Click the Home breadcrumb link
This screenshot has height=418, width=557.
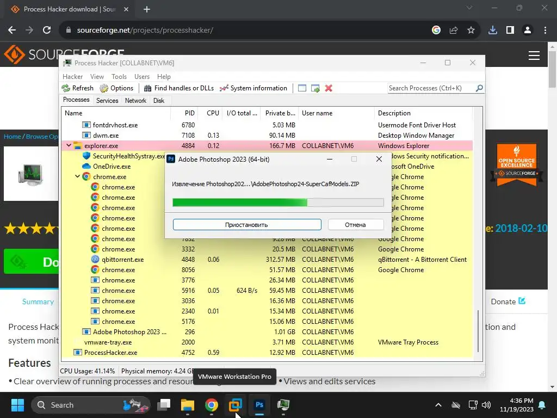coord(12,137)
